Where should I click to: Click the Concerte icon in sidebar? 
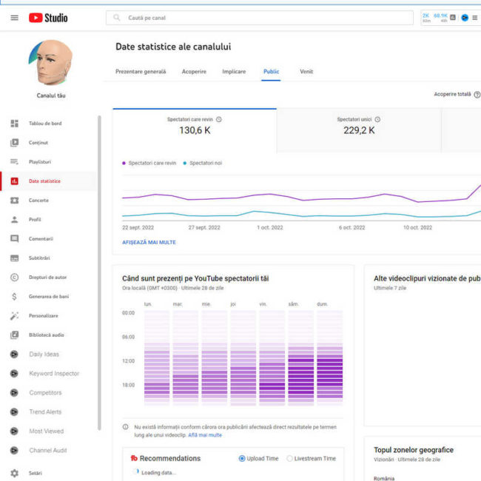(14, 201)
